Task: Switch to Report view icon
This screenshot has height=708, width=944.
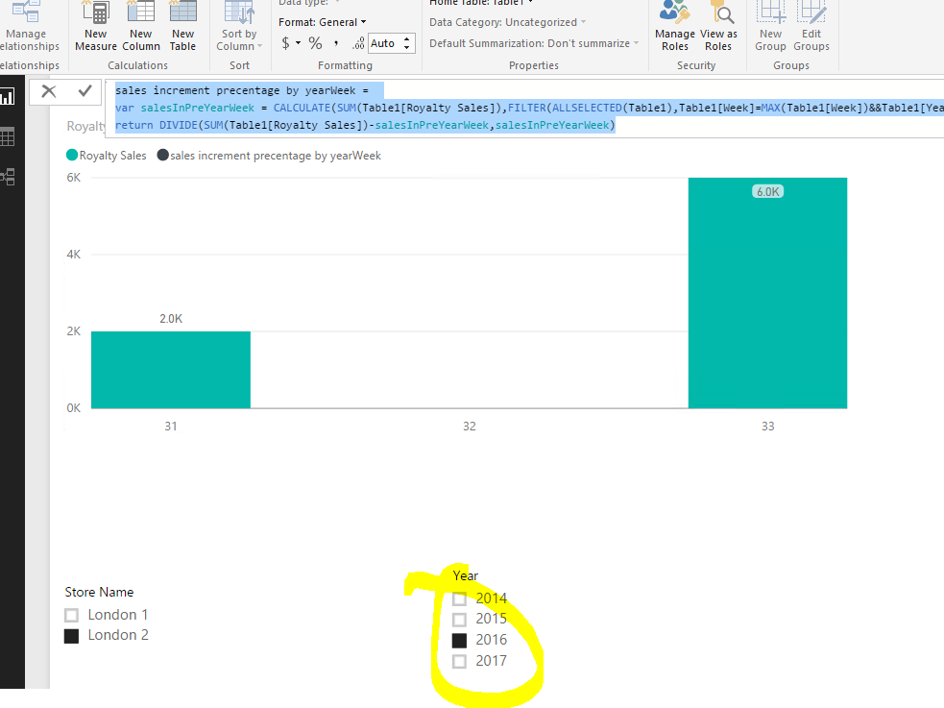Action: point(8,96)
